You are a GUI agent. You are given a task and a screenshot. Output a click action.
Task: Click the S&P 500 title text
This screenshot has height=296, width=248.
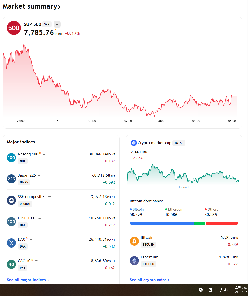[32, 24]
